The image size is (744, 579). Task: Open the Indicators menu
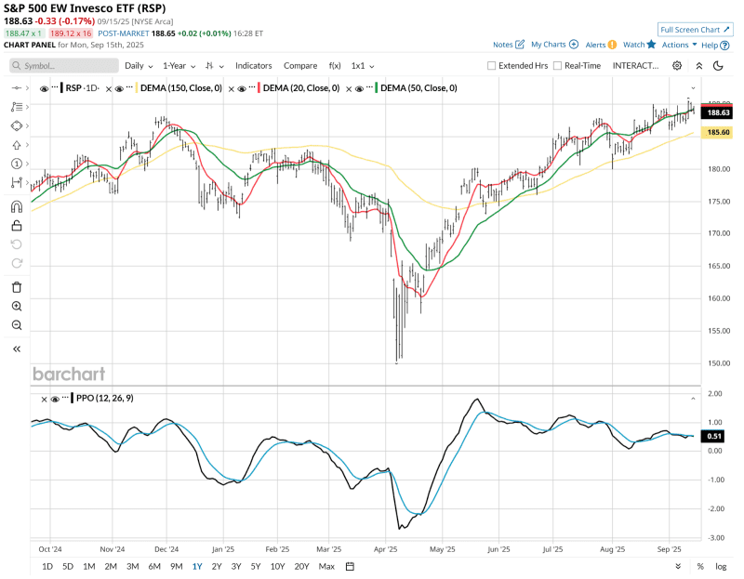click(254, 66)
